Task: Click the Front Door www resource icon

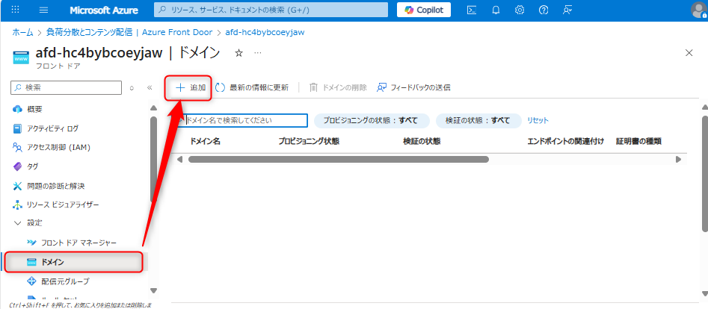Action: [x=20, y=57]
